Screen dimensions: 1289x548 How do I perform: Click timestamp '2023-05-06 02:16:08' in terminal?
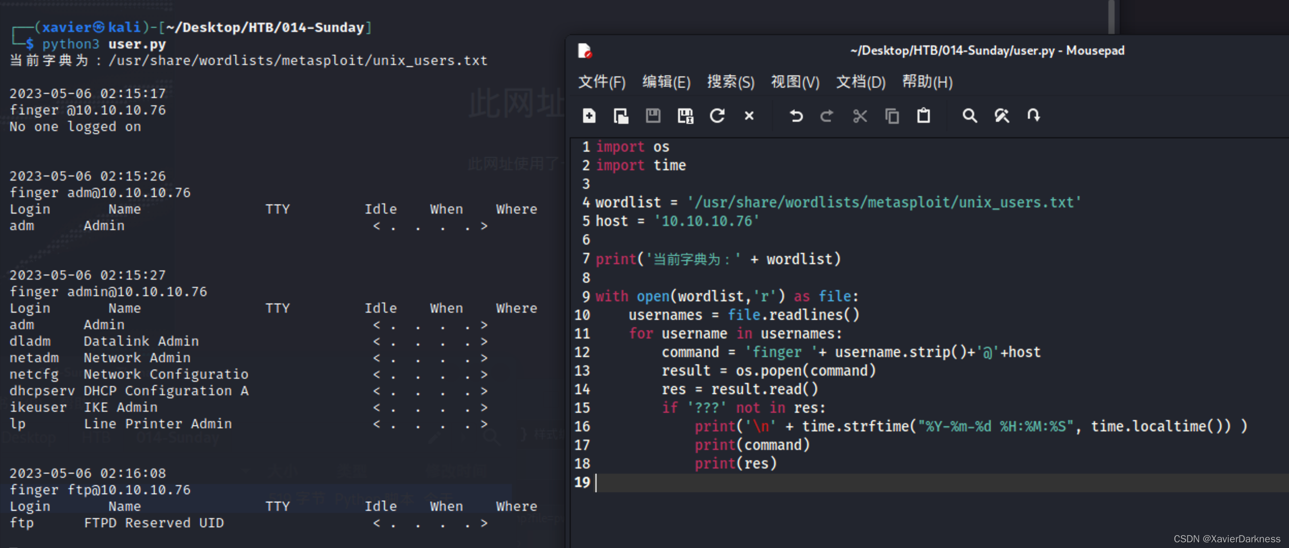pos(87,474)
